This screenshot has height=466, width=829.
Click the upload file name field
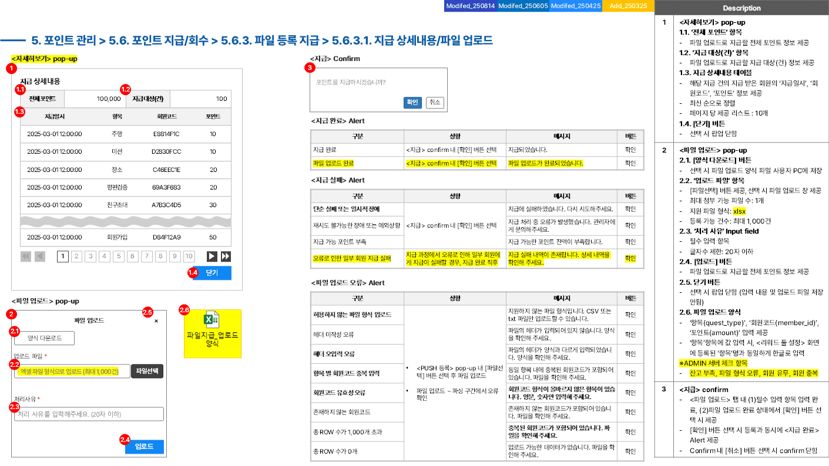tap(72, 371)
